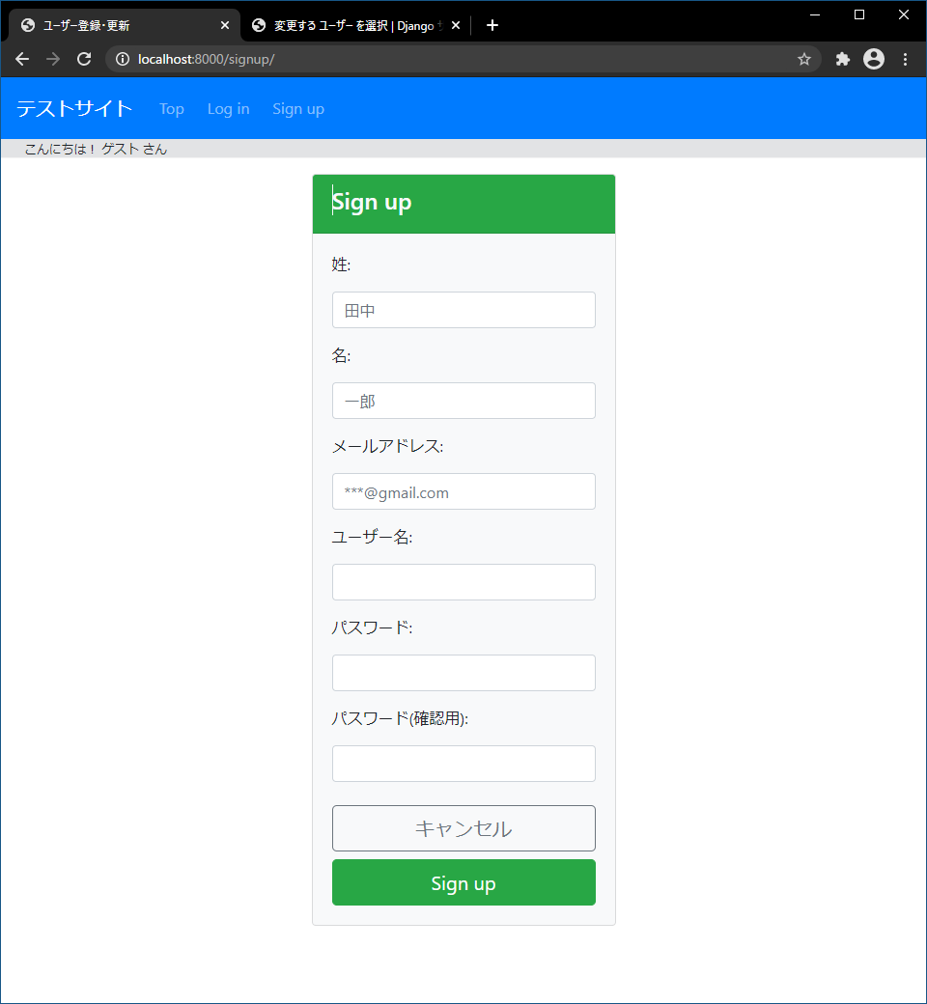
Task: Click the 名: label text
Action: (x=341, y=355)
